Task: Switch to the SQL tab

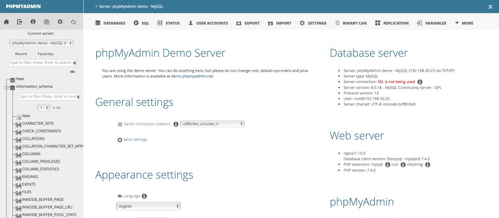Action: click(141, 23)
